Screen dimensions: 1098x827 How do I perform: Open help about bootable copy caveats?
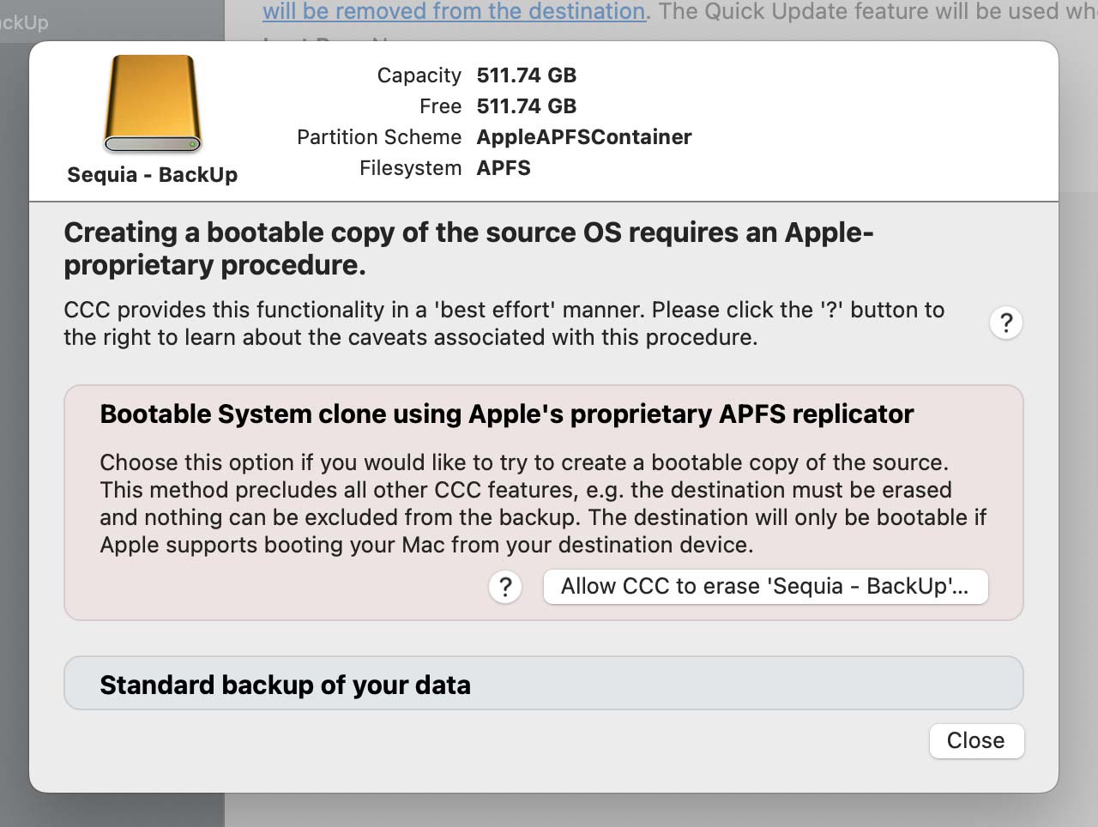click(x=1006, y=323)
